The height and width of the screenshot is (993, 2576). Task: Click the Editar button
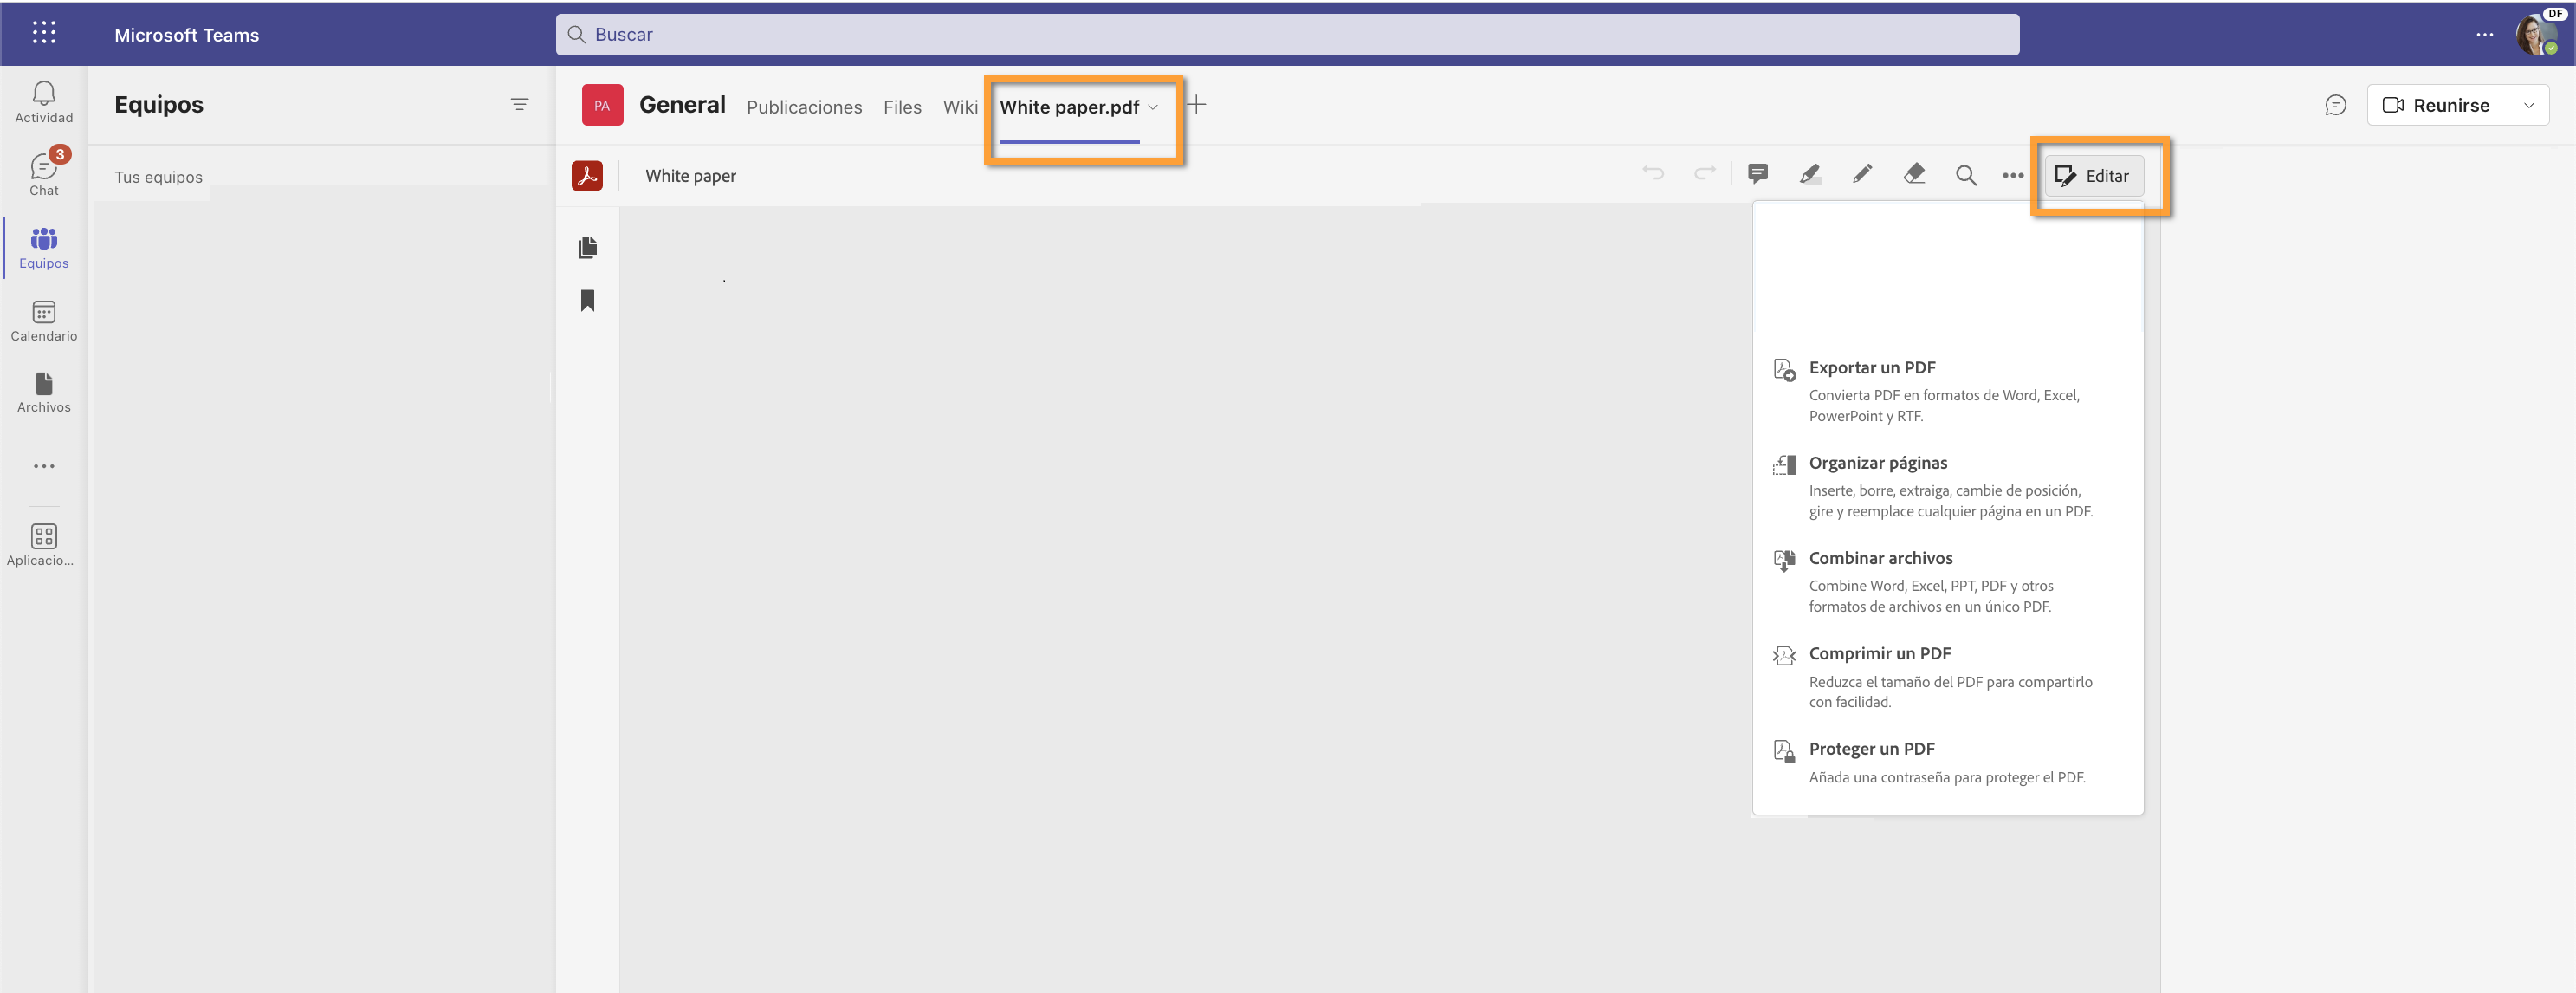tap(2094, 175)
